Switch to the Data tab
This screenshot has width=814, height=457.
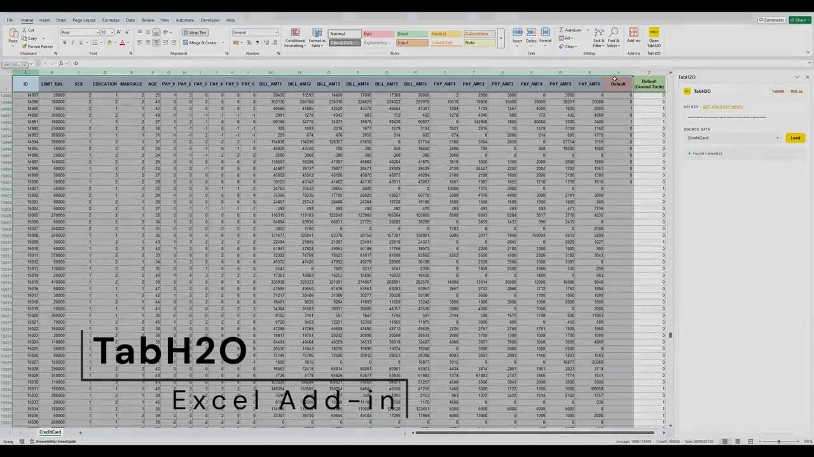tap(130, 20)
